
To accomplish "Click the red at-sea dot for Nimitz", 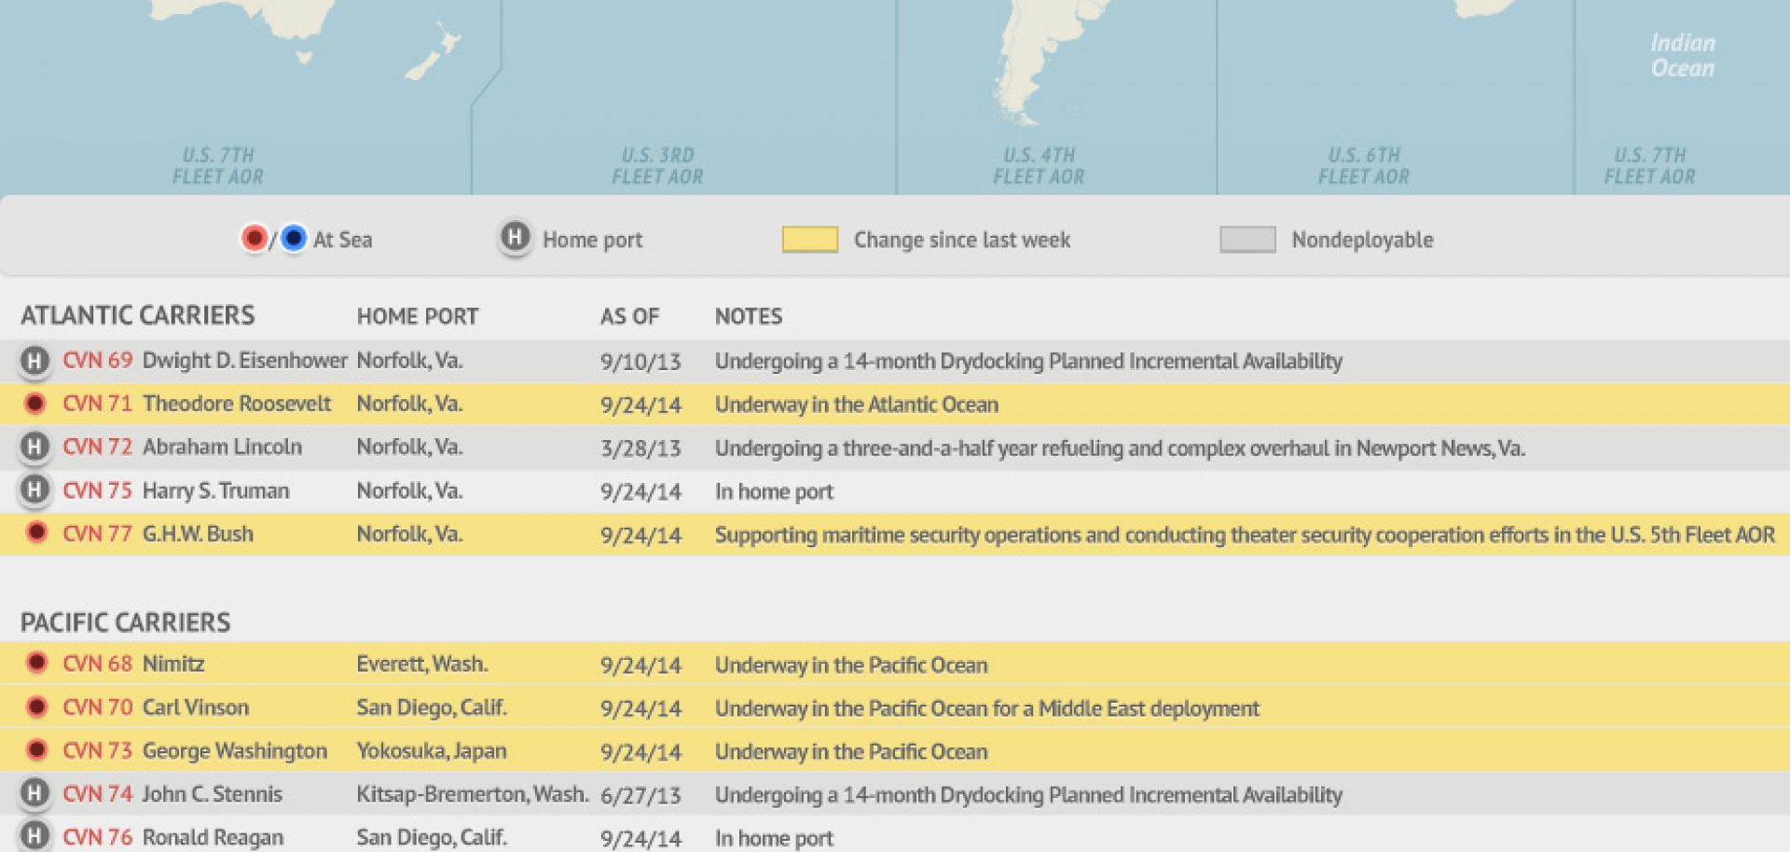I will point(36,663).
